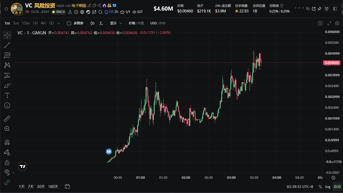This screenshot has width=343, height=193.
Task: Collapse the drawing toolbar arrow
Action: (13, 173)
